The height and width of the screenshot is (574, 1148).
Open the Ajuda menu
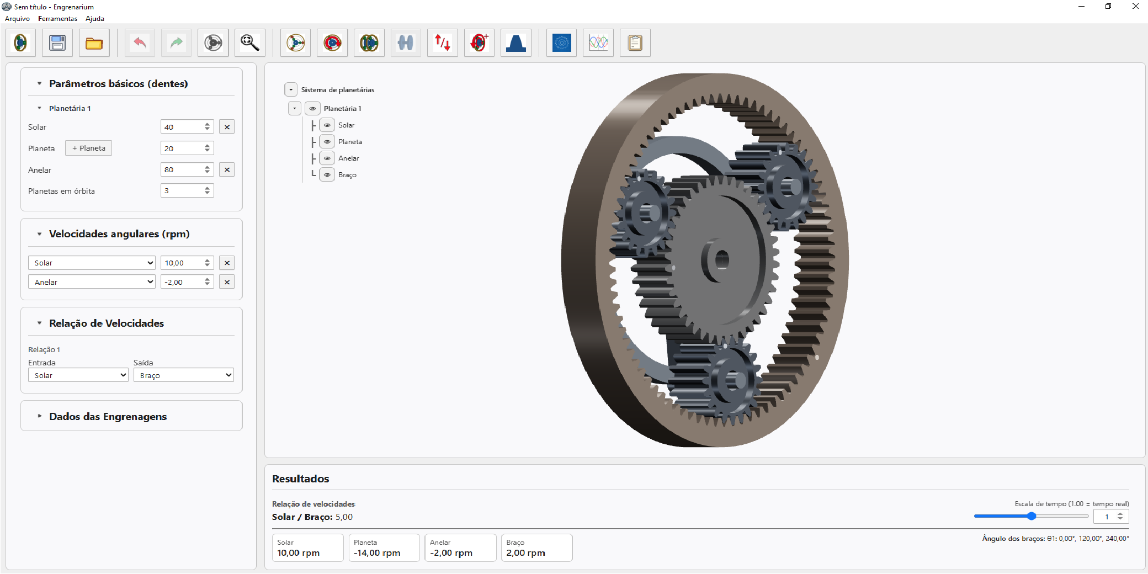(x=94, y=18)
